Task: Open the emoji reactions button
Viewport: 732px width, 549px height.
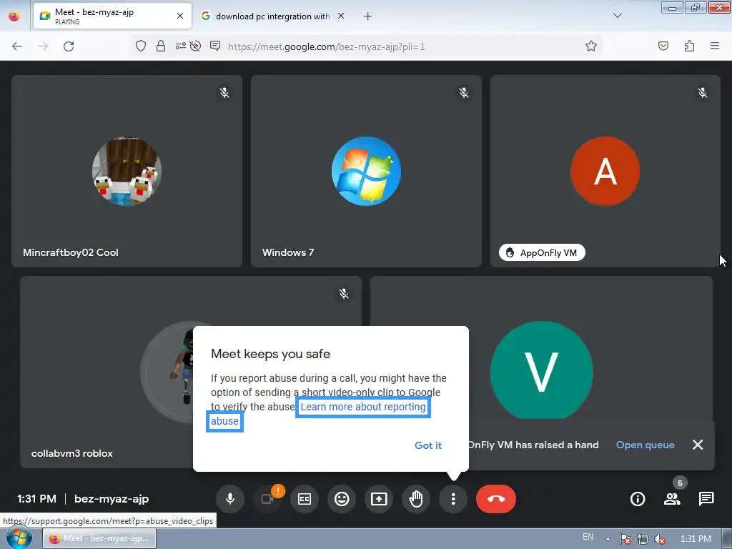Action: (x=342, y=499)
